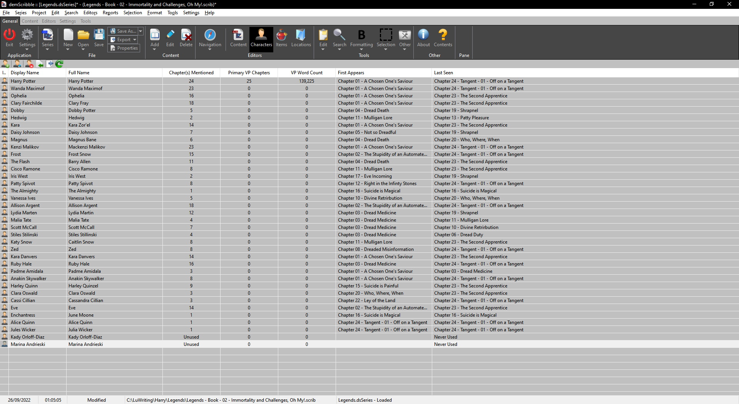739x404 pixels.
Task: Click the Edit content pencil icon
Action: [x=170, y=35]
